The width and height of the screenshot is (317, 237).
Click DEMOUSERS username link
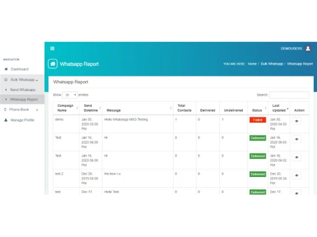click(x=291, y=49)
